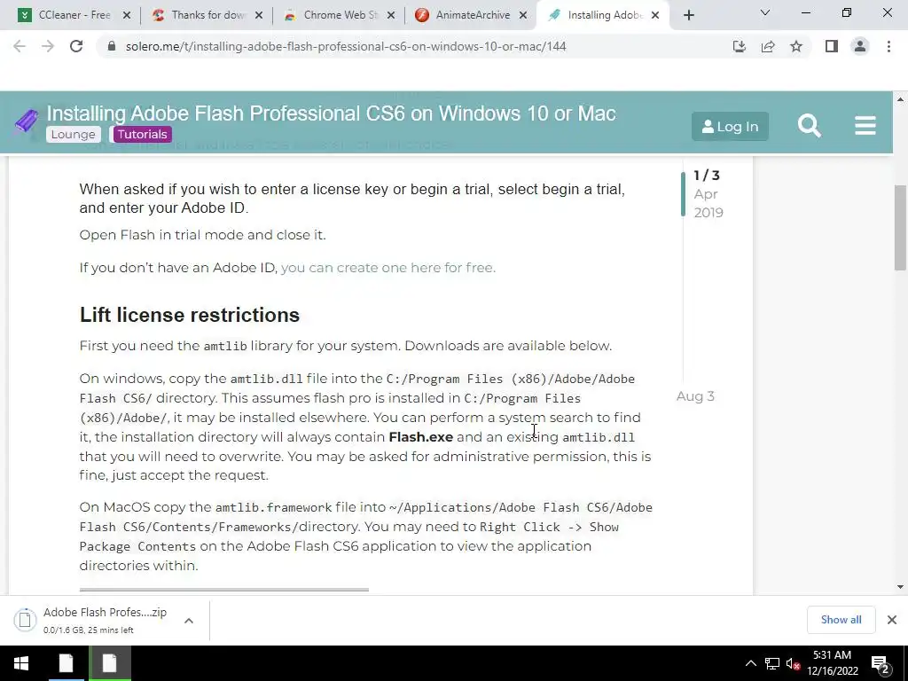Close the downloads bar
The image size is (908, 681).
[892, 620]
